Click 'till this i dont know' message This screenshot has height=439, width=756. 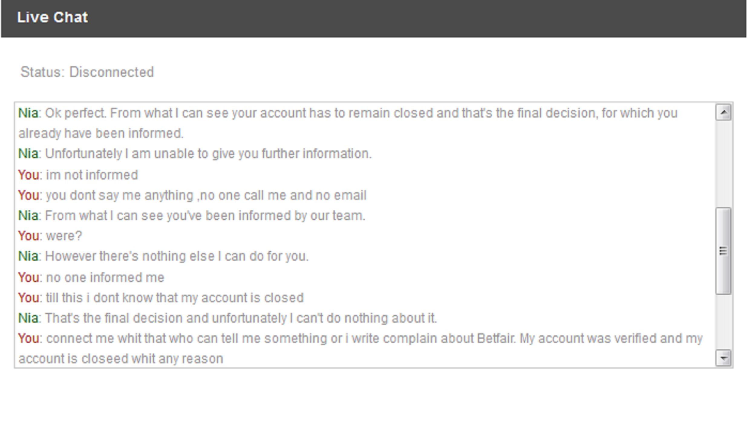click(x=161, y=298)
